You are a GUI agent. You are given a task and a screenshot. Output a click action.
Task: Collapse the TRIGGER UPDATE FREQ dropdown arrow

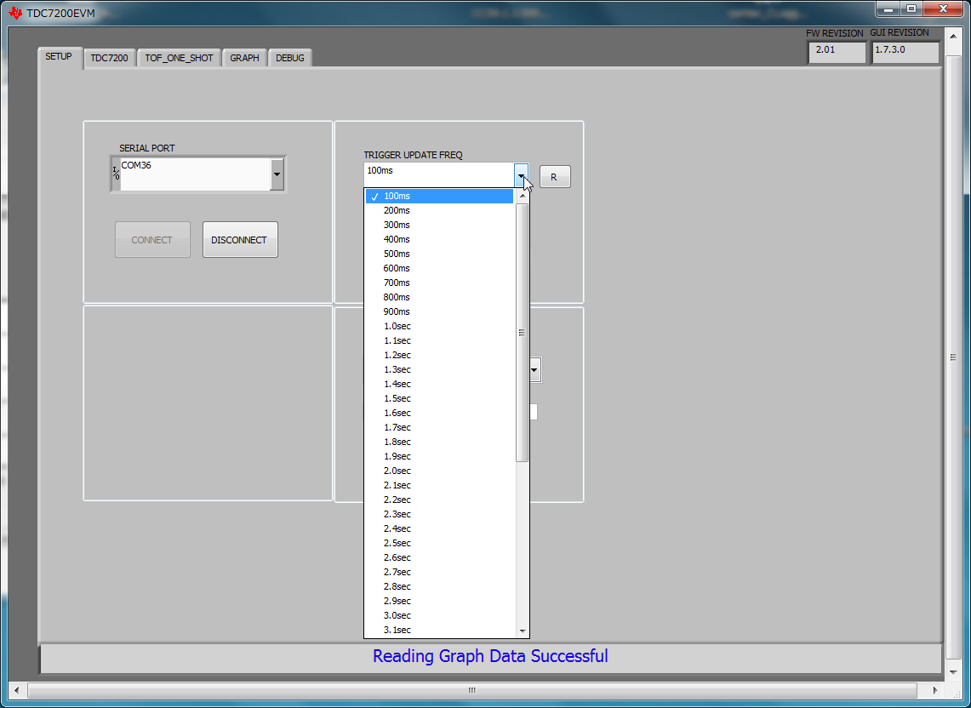(521, 176)
